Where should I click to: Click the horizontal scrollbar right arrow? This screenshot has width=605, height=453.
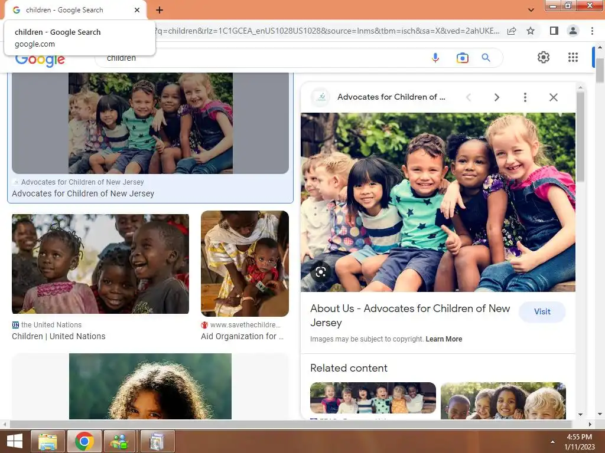coord(590,424)
